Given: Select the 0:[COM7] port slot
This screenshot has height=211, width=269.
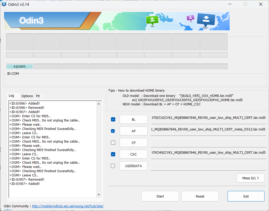Looking at the screenshot, I should (x=20, y=67).
